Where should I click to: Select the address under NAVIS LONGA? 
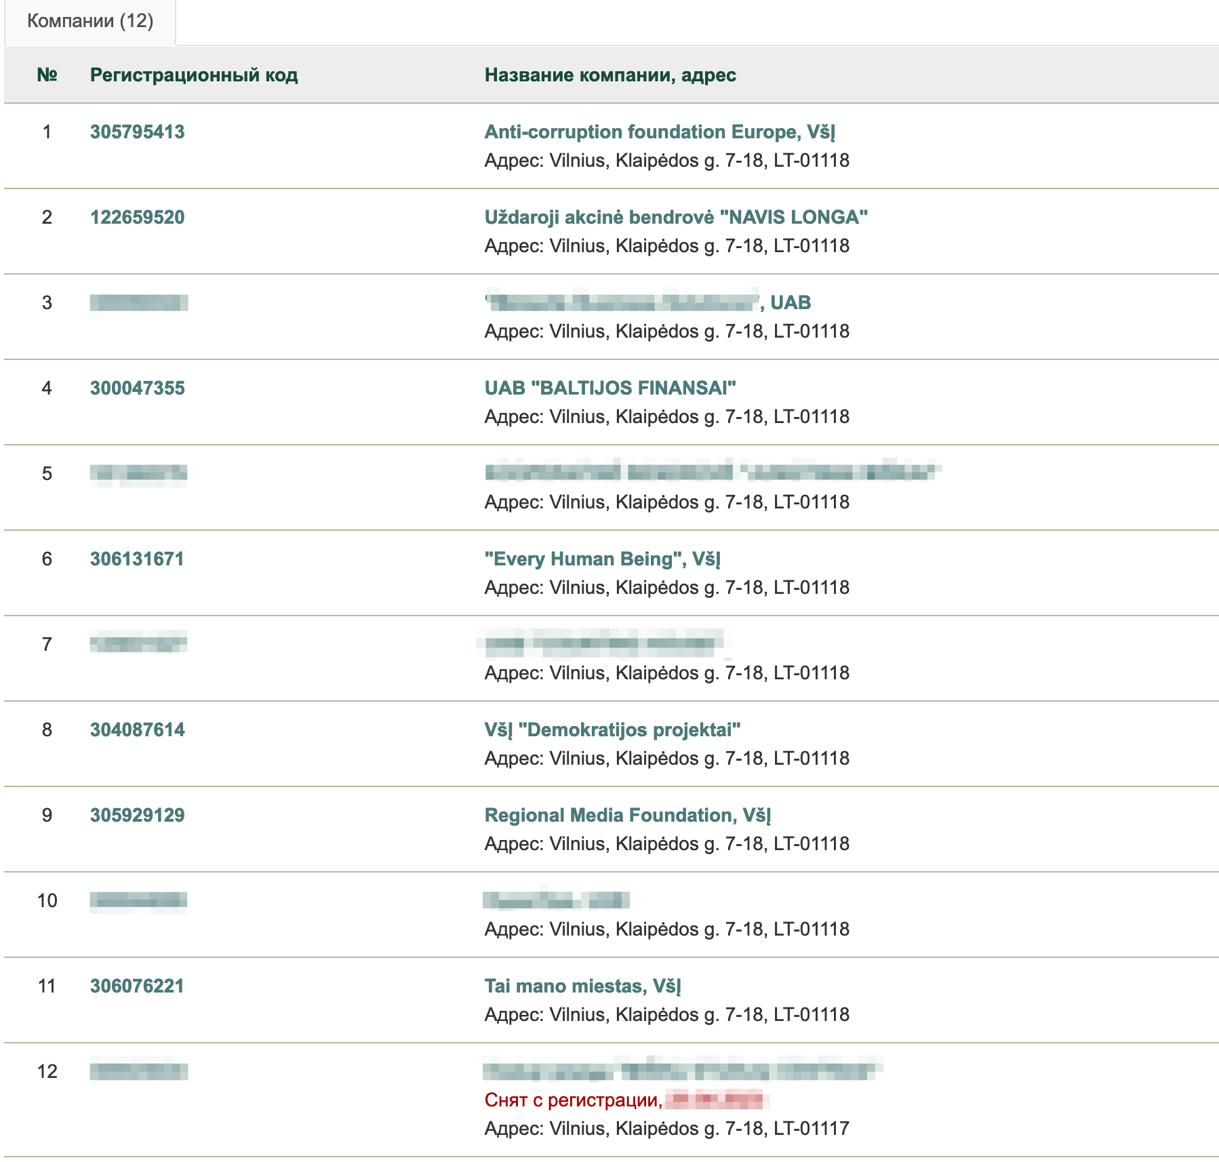[666, 245]
